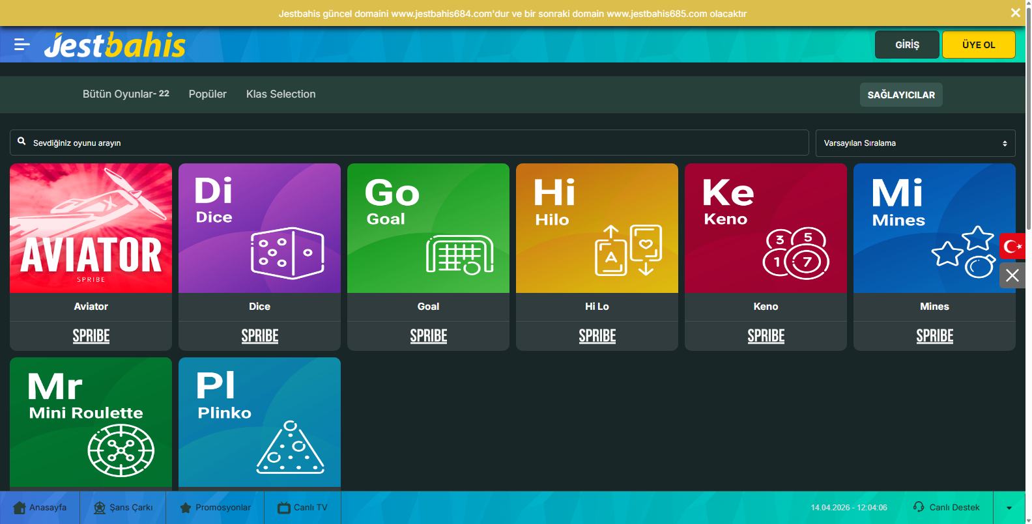
Task: Click the Promosyonlar star icon
Action: pos(186,508)
